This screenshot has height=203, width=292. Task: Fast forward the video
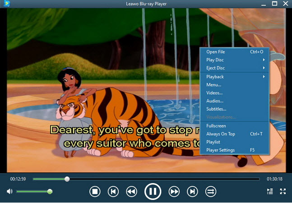coord(174,191)
